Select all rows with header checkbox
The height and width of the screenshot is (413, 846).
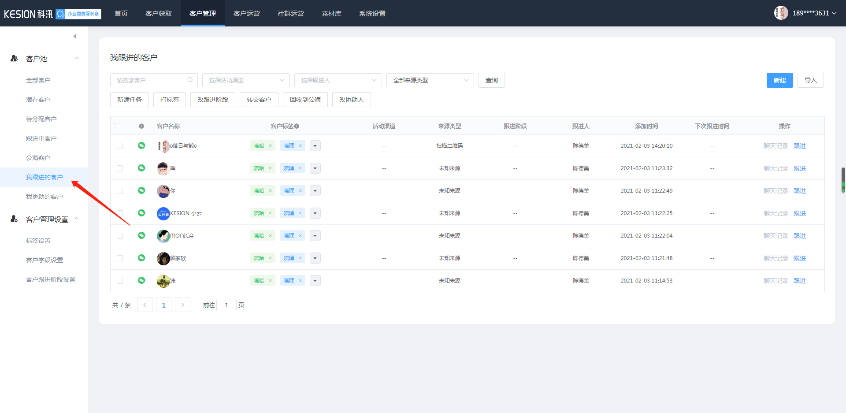point(118,126)
